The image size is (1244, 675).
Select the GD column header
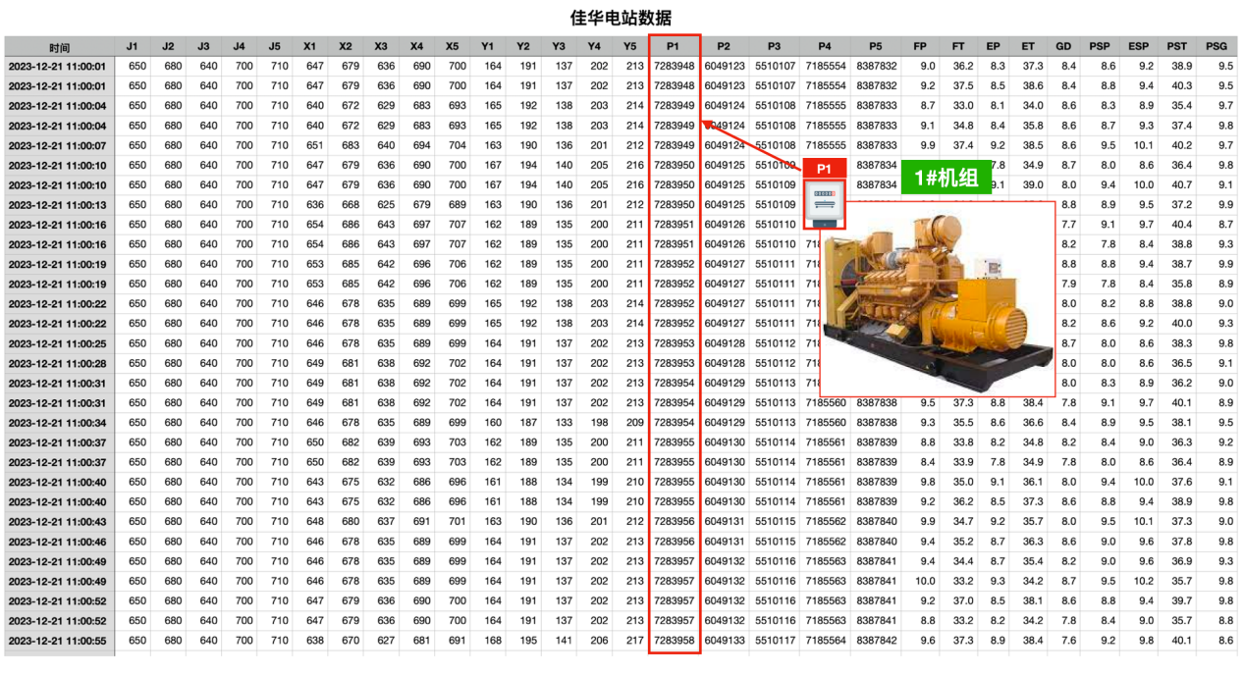click(1063, 46)
